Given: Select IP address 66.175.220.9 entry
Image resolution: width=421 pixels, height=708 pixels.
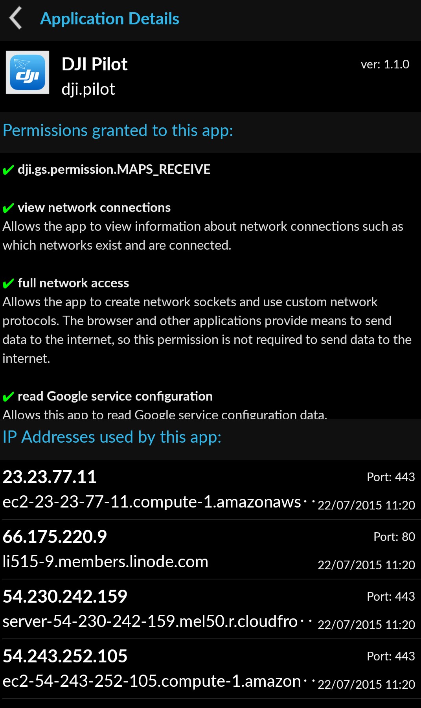Looking at the screenshot, I should pyautogui.click(x=210, y=549).
